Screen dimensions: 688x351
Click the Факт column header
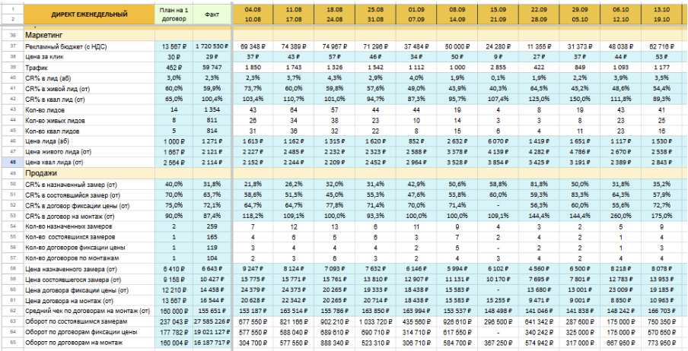(x=212, y=14)
